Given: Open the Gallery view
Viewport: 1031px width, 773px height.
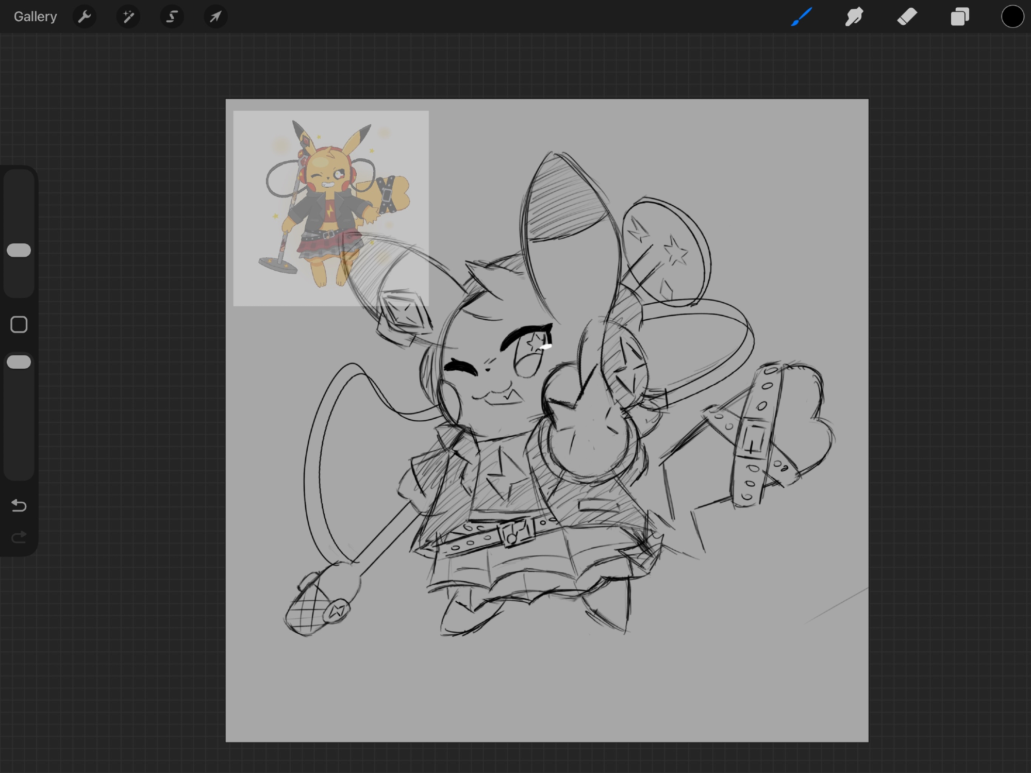Looking at the screenshot, I should pos(35,17).
